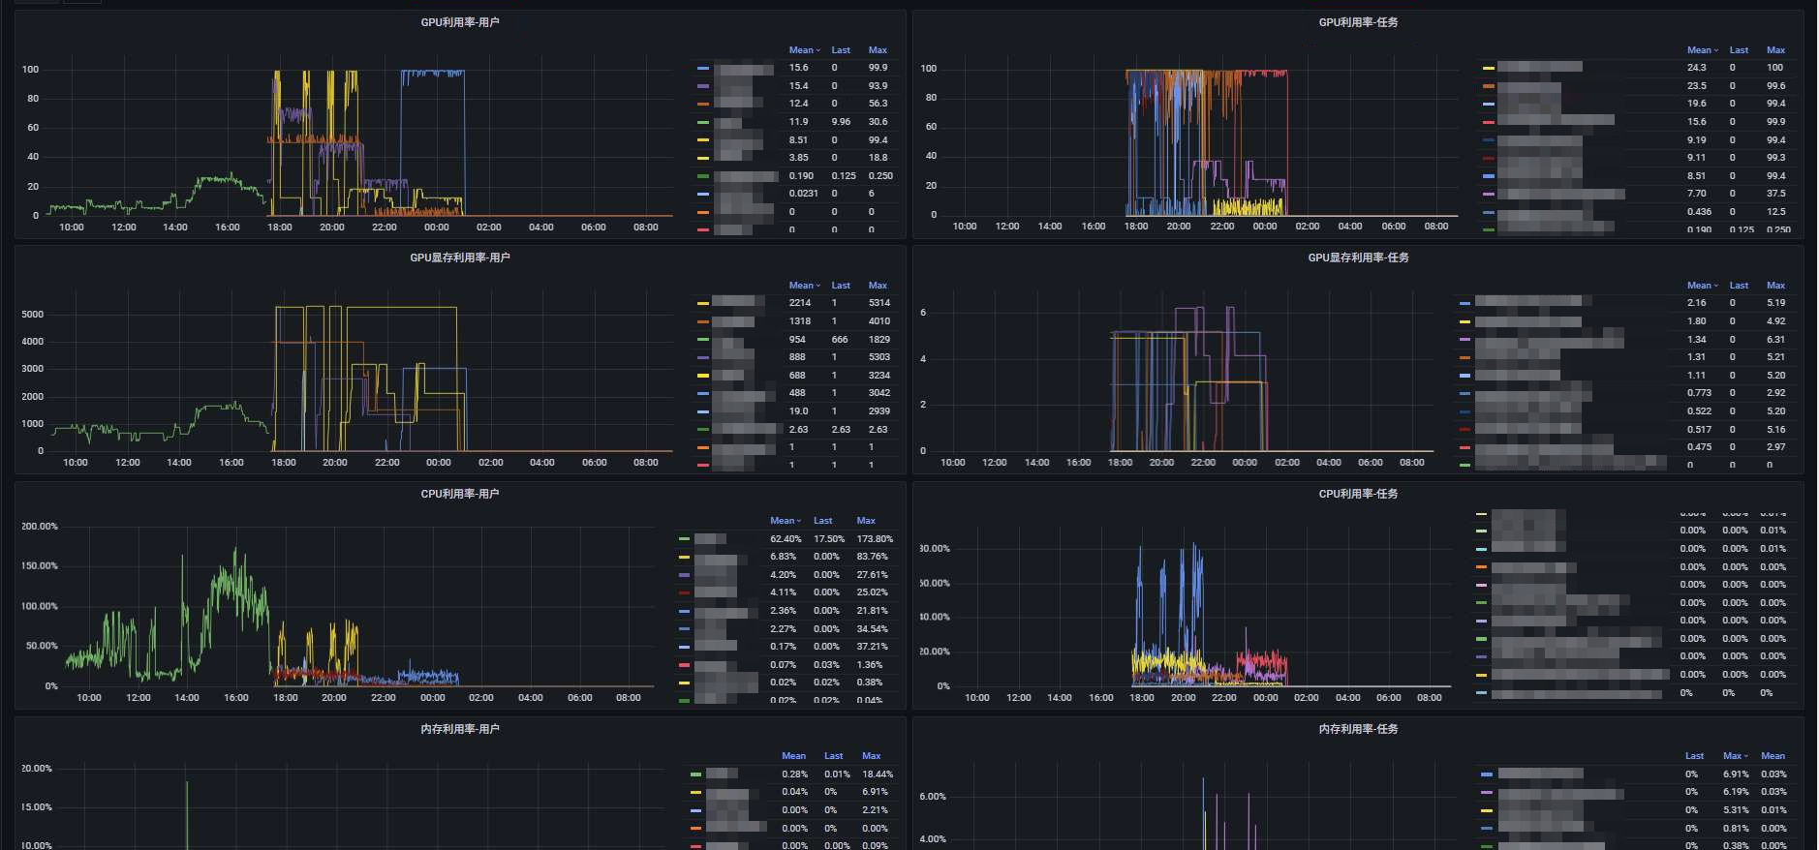Sort 内存利用率-任务 legend by Max column
Screen dimensions: 1819x850
pos(1733,756)
